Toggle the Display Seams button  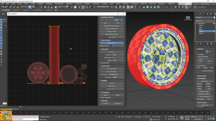click(x=112, y=43)
